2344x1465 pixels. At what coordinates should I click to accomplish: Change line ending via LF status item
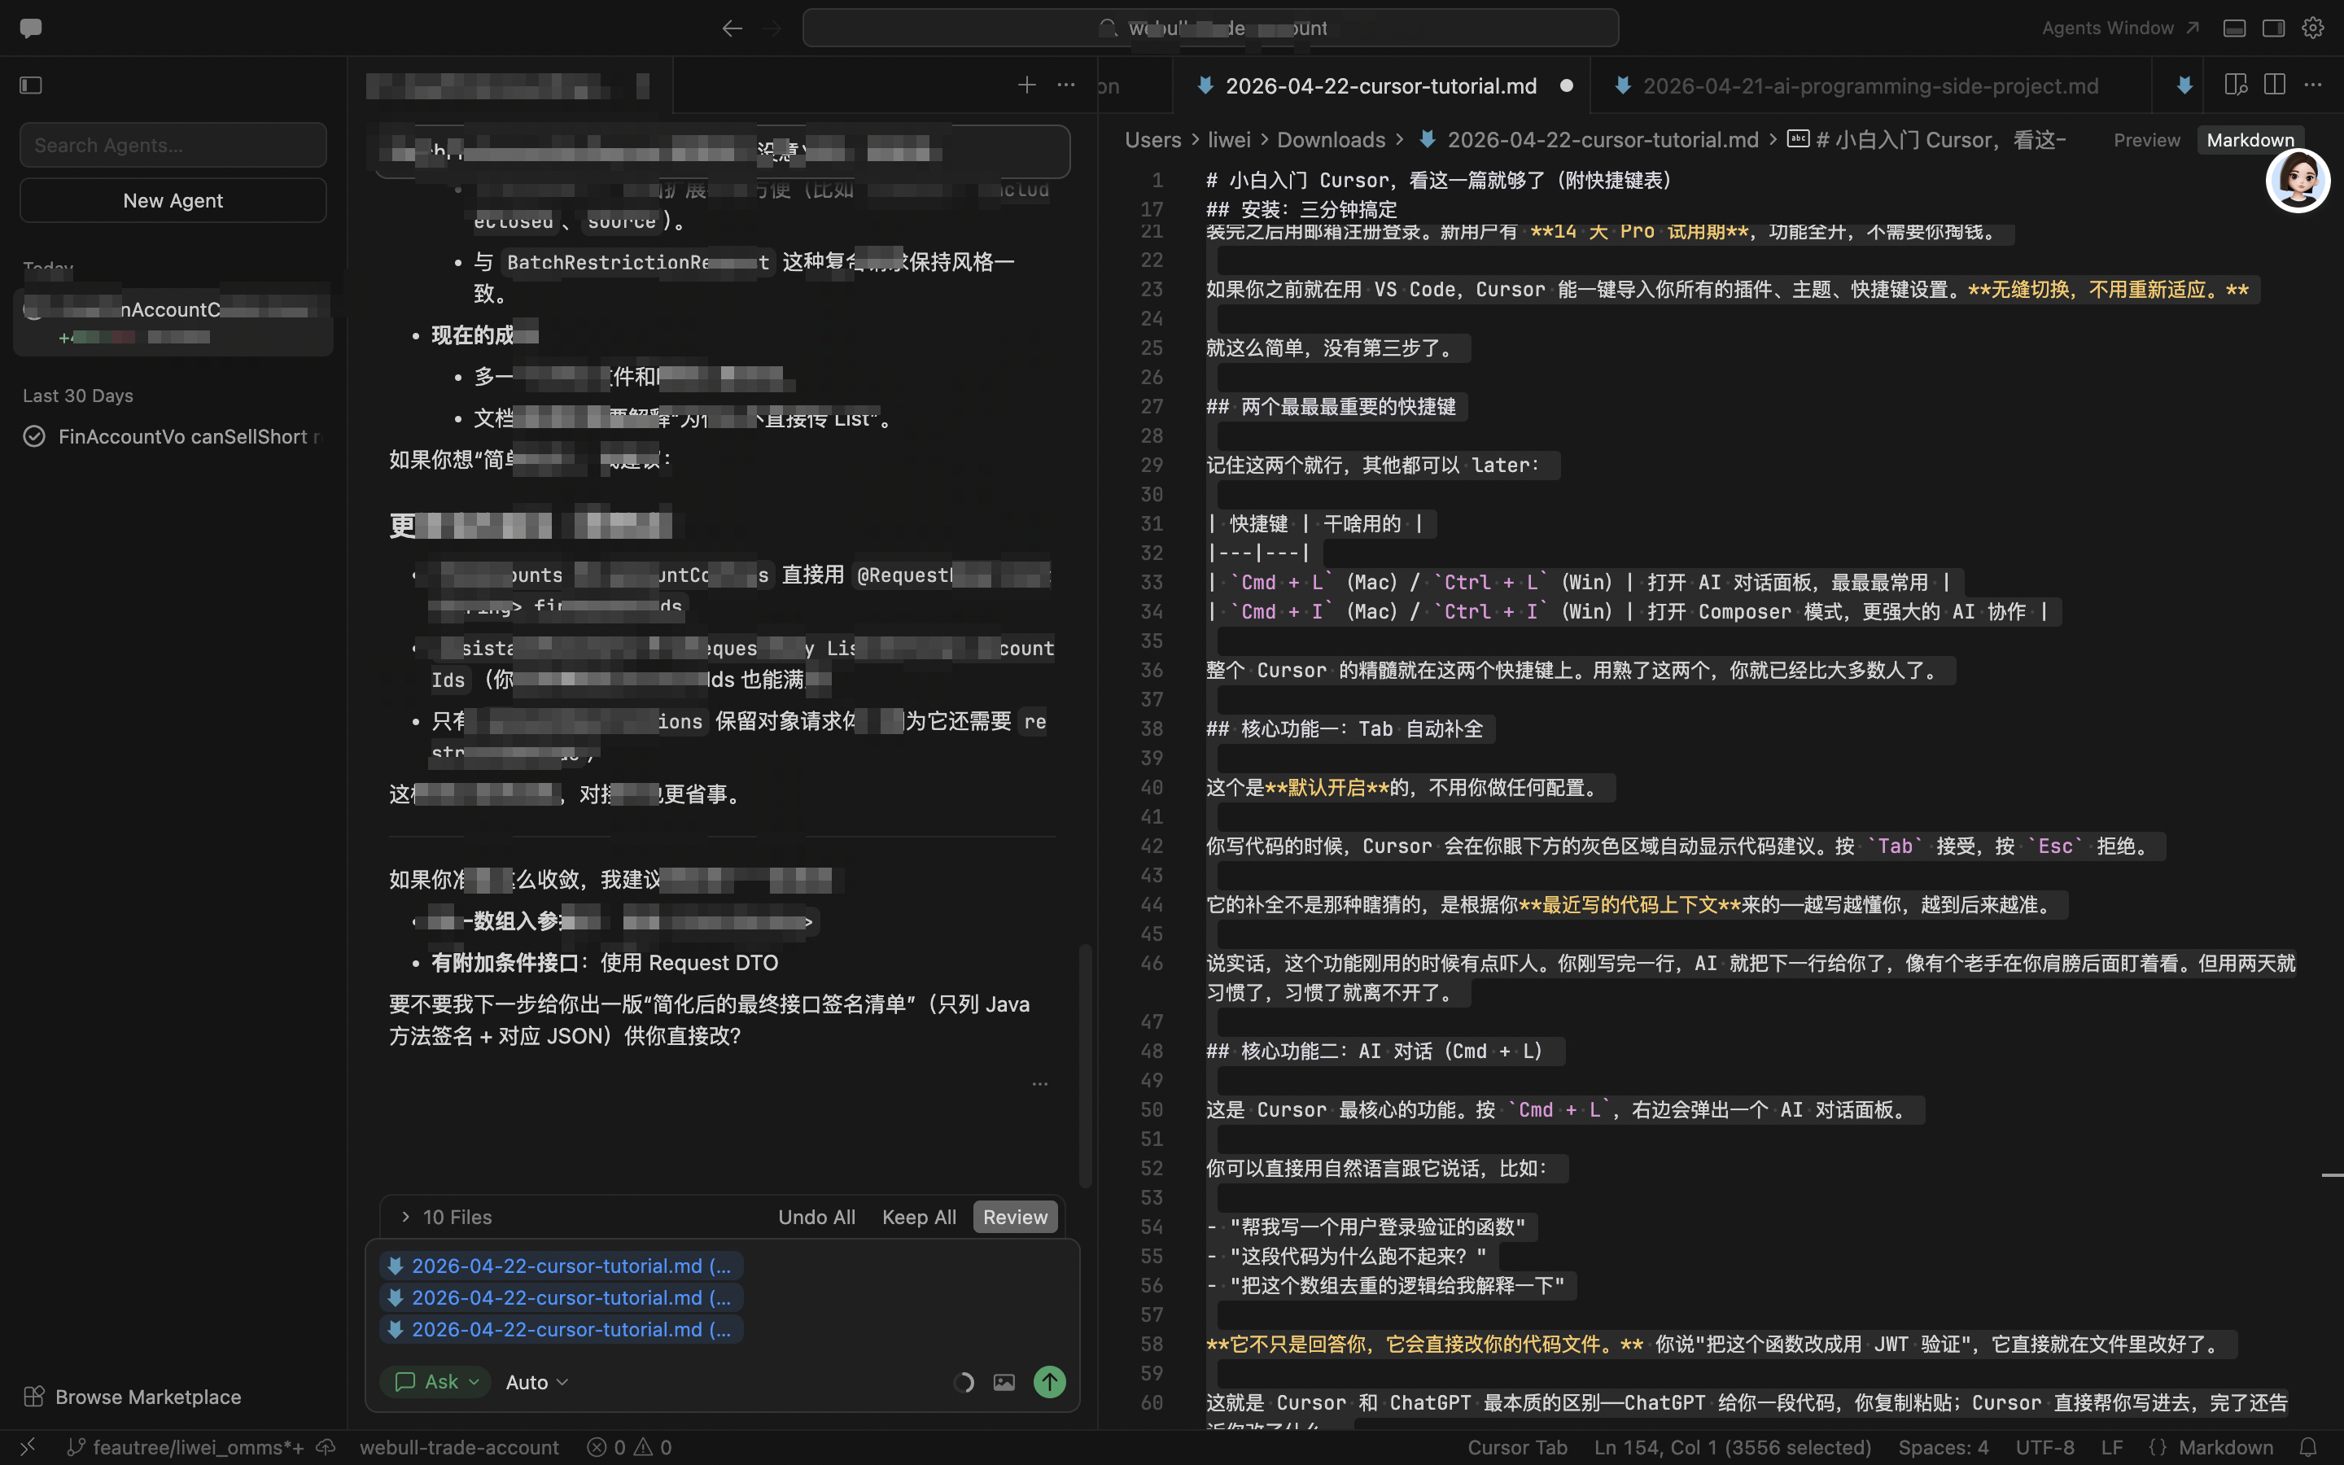tap(2113, 1448)
